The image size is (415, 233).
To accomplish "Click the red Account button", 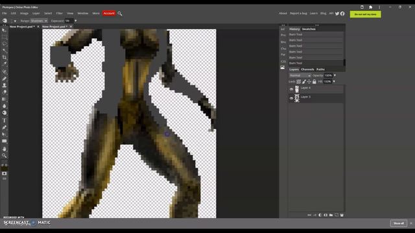I will pyautogui.click(x=109, y=13).
